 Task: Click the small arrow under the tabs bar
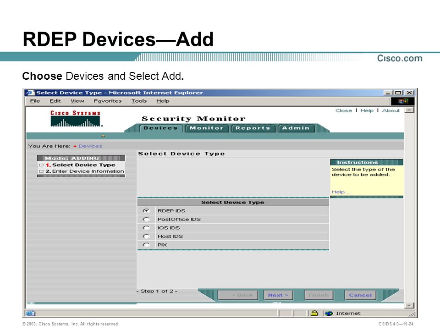tap(103, 136)
